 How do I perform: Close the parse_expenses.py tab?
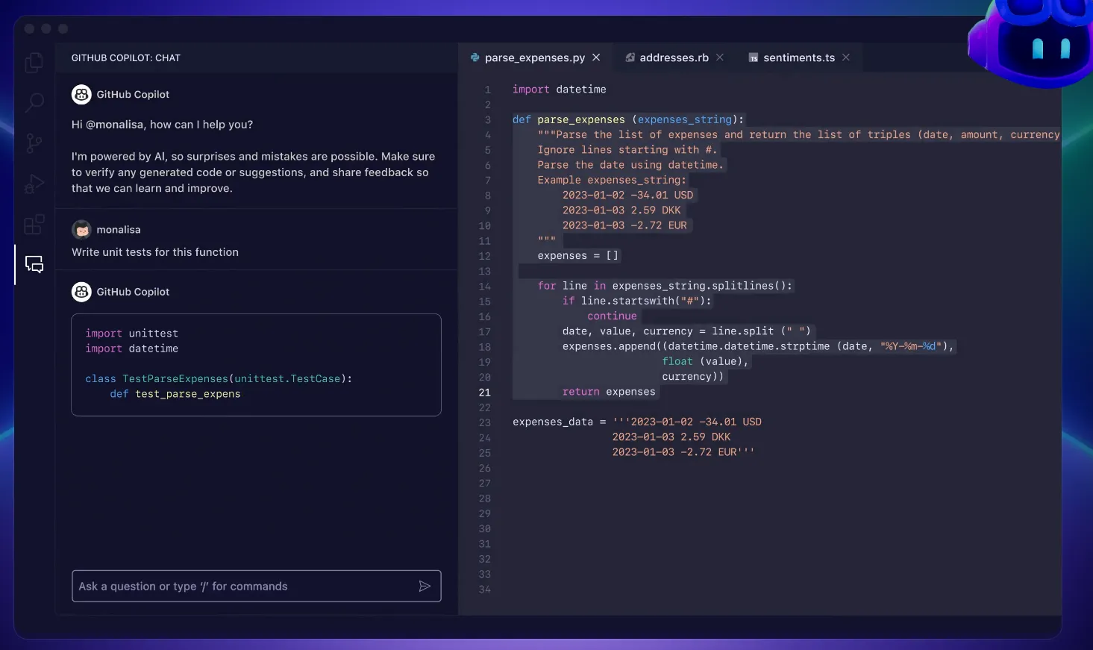(596, 57)
